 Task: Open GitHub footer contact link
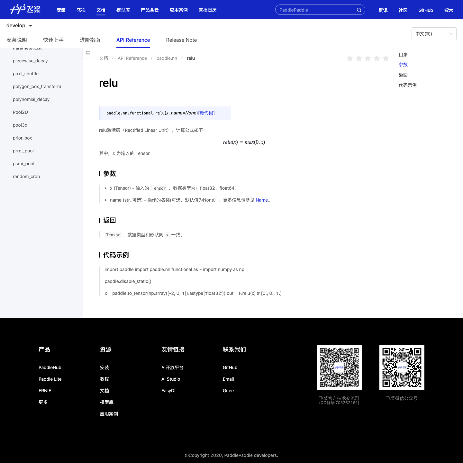(230, 368)
